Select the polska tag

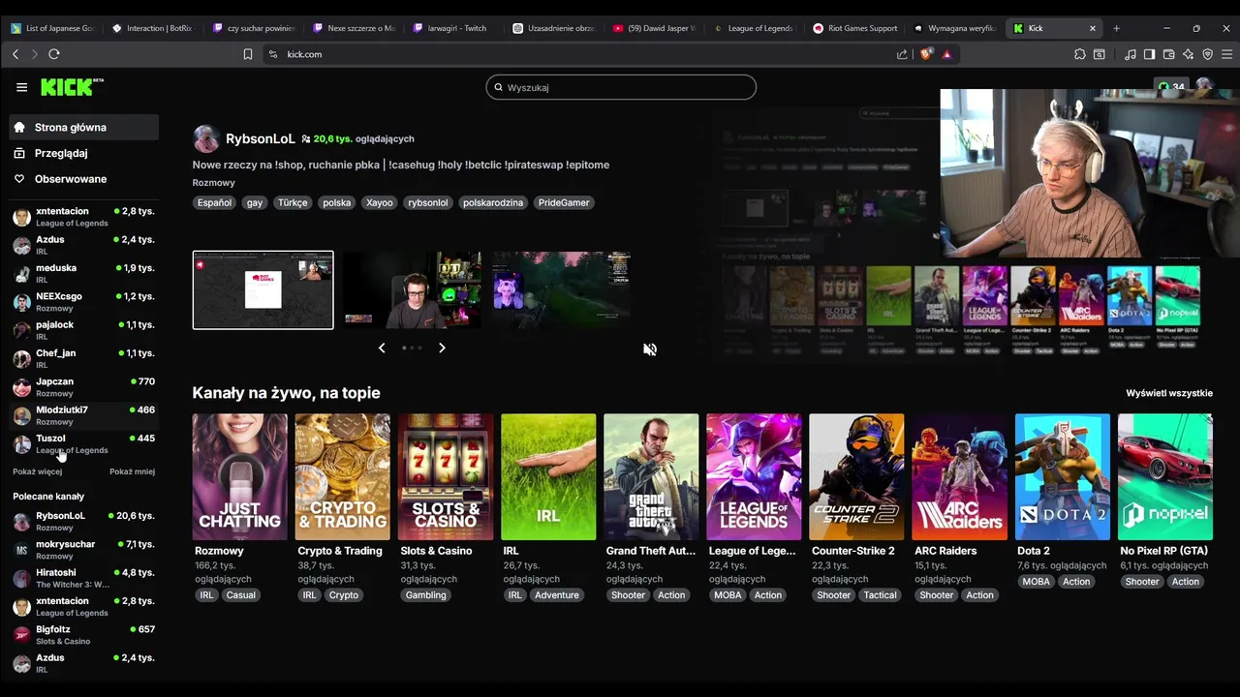click(336, 202)
